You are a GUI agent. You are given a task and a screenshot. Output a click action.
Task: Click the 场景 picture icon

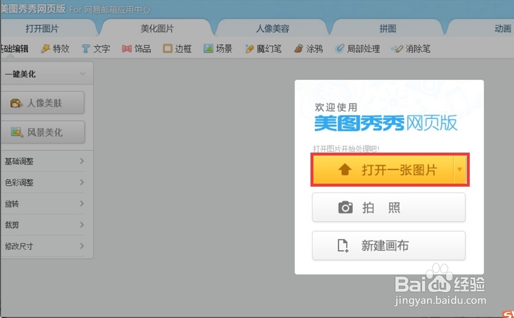208,49
